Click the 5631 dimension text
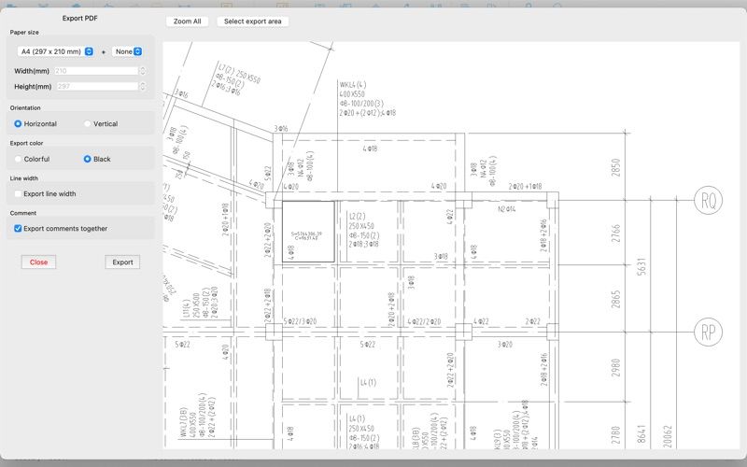747x467 pixels. 641,266
